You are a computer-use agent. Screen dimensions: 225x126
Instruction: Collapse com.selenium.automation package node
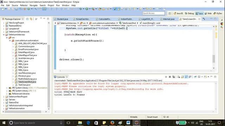(10, 41)
